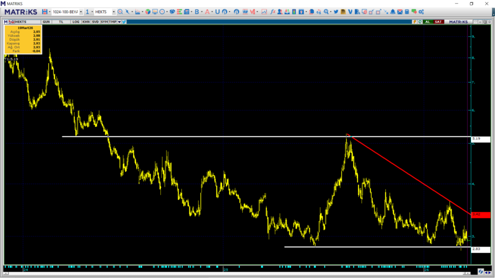Click the red A icon
Viewport: 495px width, 278px height.
click(x=207, y=12)
